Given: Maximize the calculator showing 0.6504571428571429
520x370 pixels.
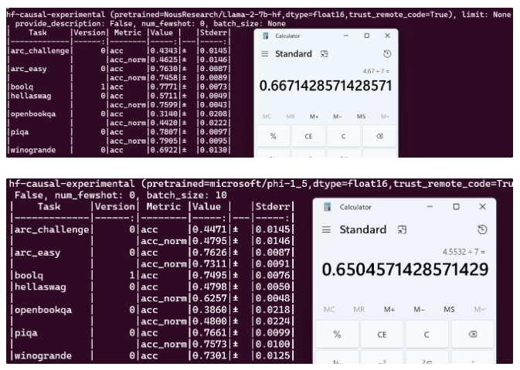Looking at the screenshot, I should [x=457, y=206].
